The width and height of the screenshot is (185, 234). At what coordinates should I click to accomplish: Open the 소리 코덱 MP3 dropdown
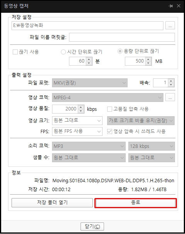click(x=89, y=146)
